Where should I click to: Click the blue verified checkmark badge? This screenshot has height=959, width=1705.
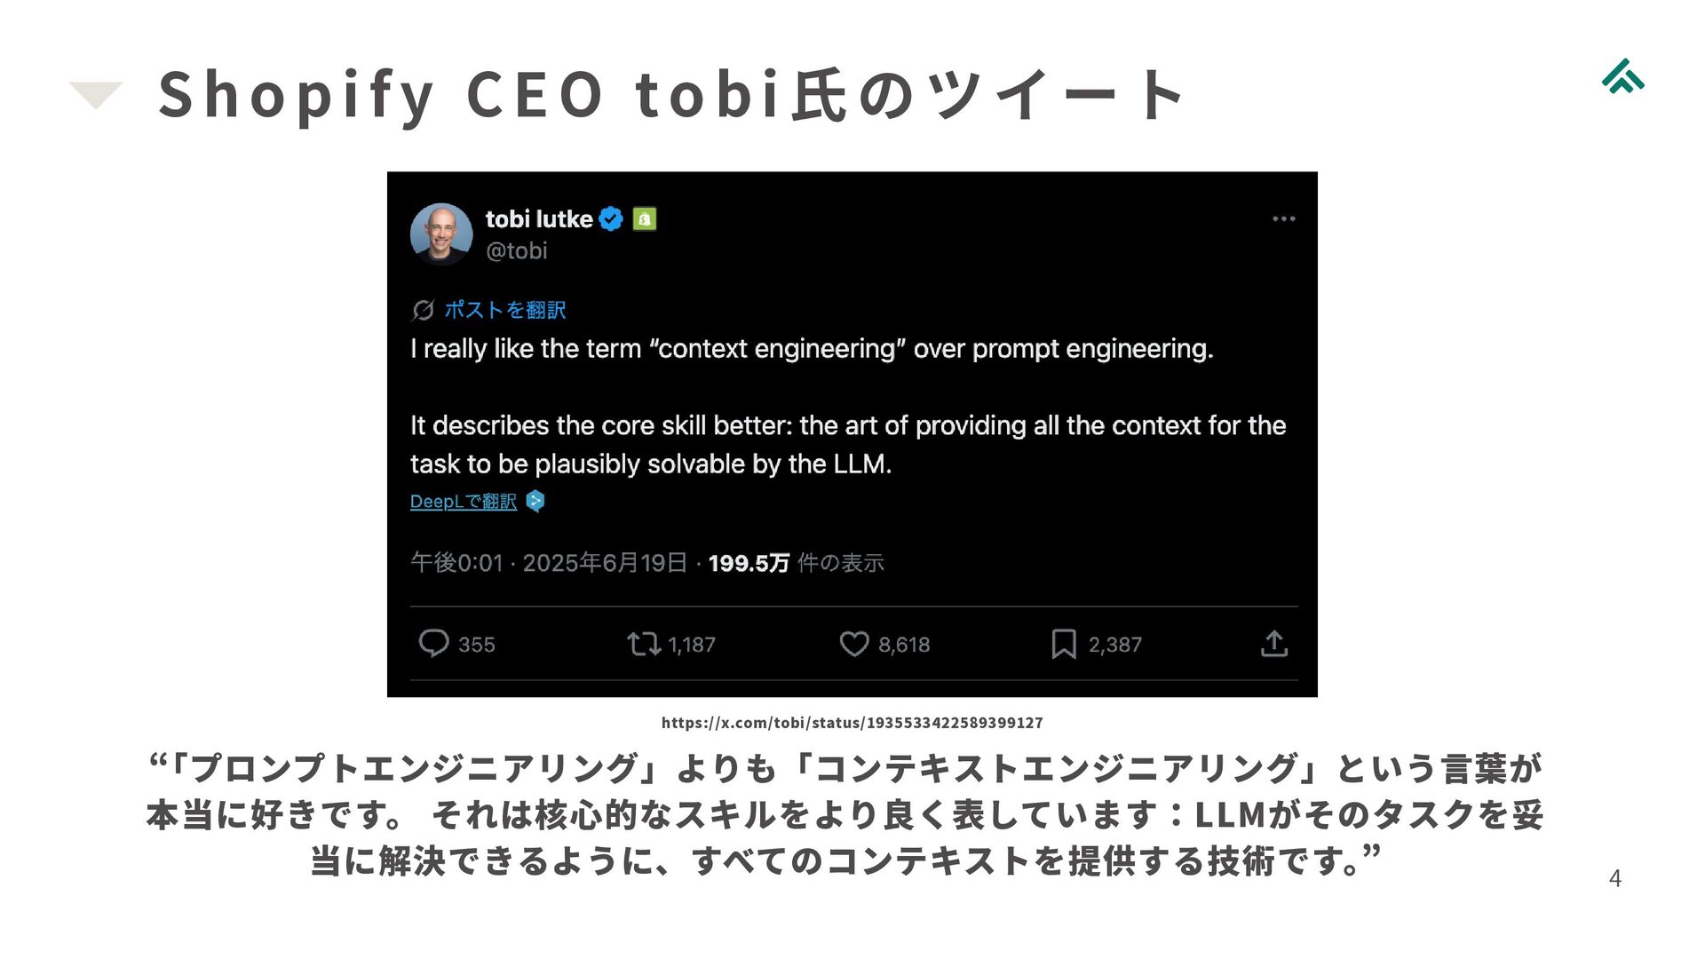point(611,218)
